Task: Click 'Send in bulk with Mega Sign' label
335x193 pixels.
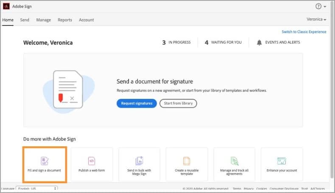Action: point(139,172)
